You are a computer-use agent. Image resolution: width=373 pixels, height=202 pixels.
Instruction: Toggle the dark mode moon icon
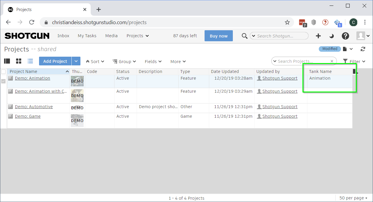pos(332,36)
